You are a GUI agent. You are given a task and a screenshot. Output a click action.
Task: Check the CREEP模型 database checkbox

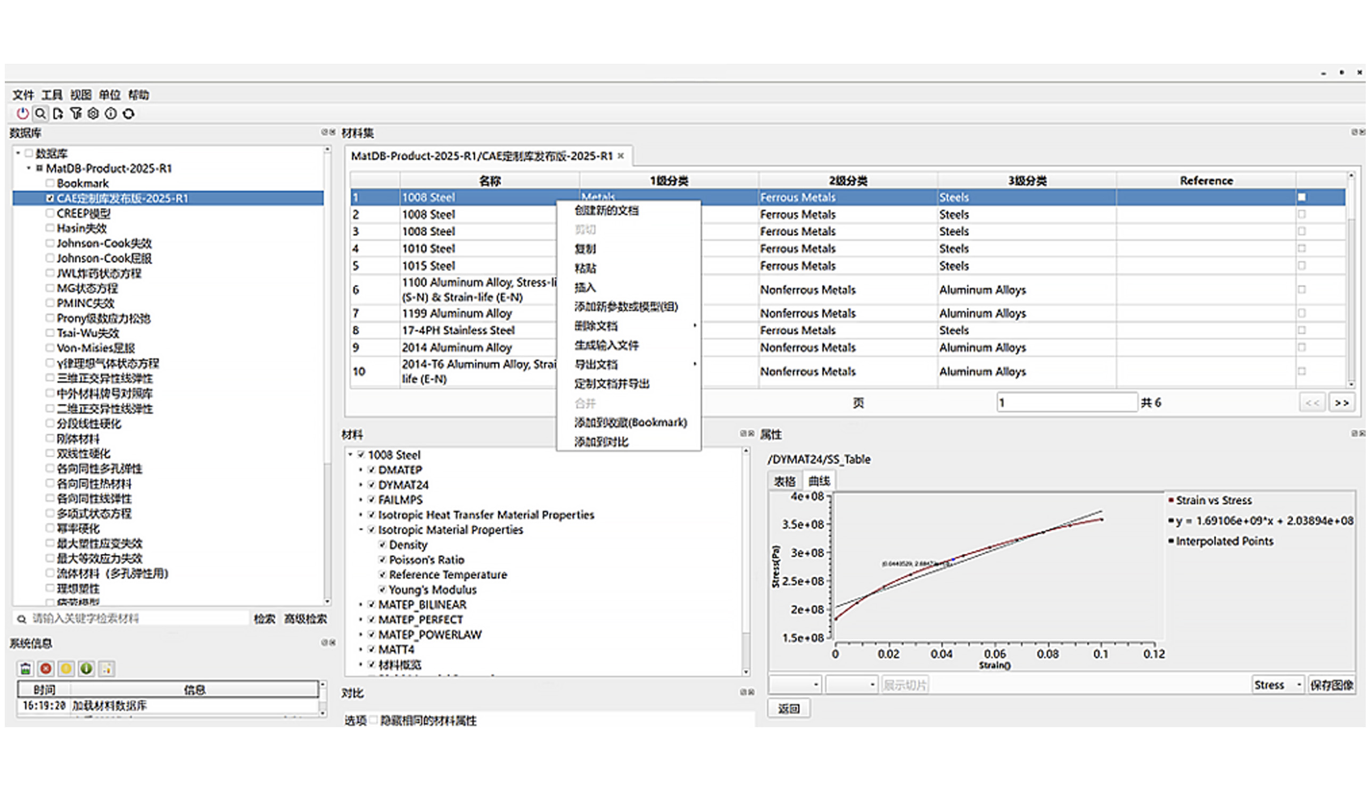[50, 213]
